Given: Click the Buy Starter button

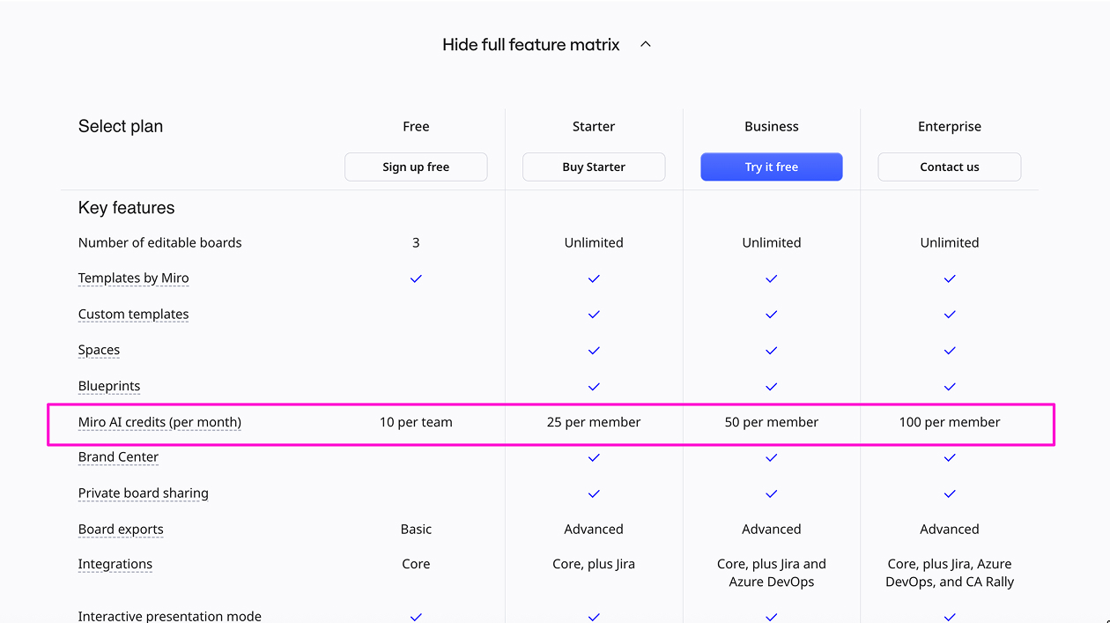Looking at the screenshot, I should [594, 167].
